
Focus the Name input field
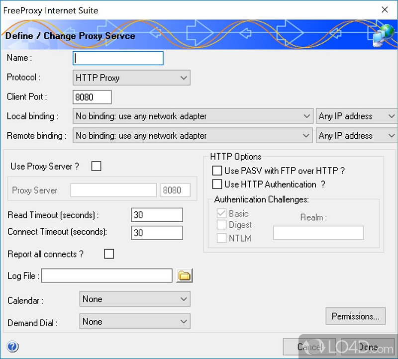[x=118, y=58]
